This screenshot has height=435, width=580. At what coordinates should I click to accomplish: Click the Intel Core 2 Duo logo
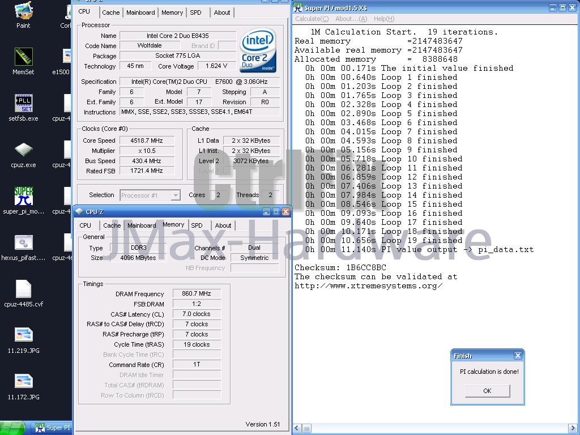pyautogui.click(x=258, y=50)
